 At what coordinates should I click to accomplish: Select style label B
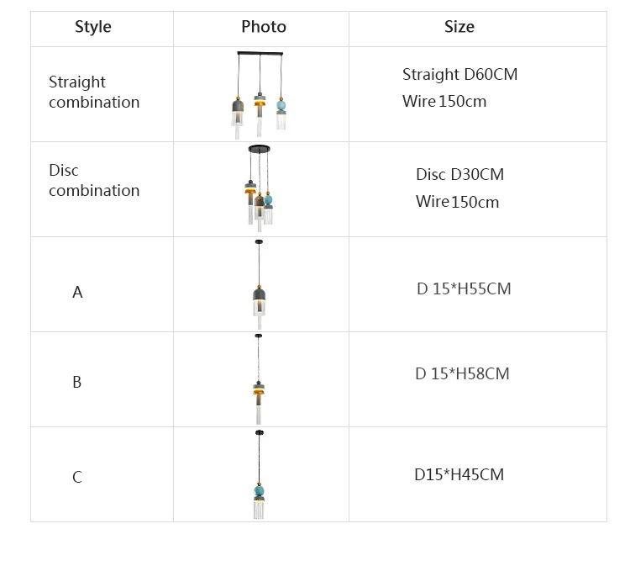76,382
